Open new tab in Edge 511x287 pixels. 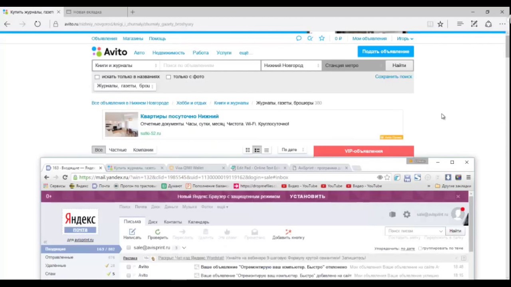[133, 12]
